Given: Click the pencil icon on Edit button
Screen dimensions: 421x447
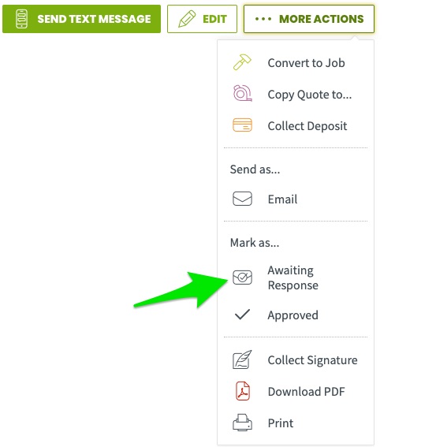Looking at the screenshot, I should (187, 19).
